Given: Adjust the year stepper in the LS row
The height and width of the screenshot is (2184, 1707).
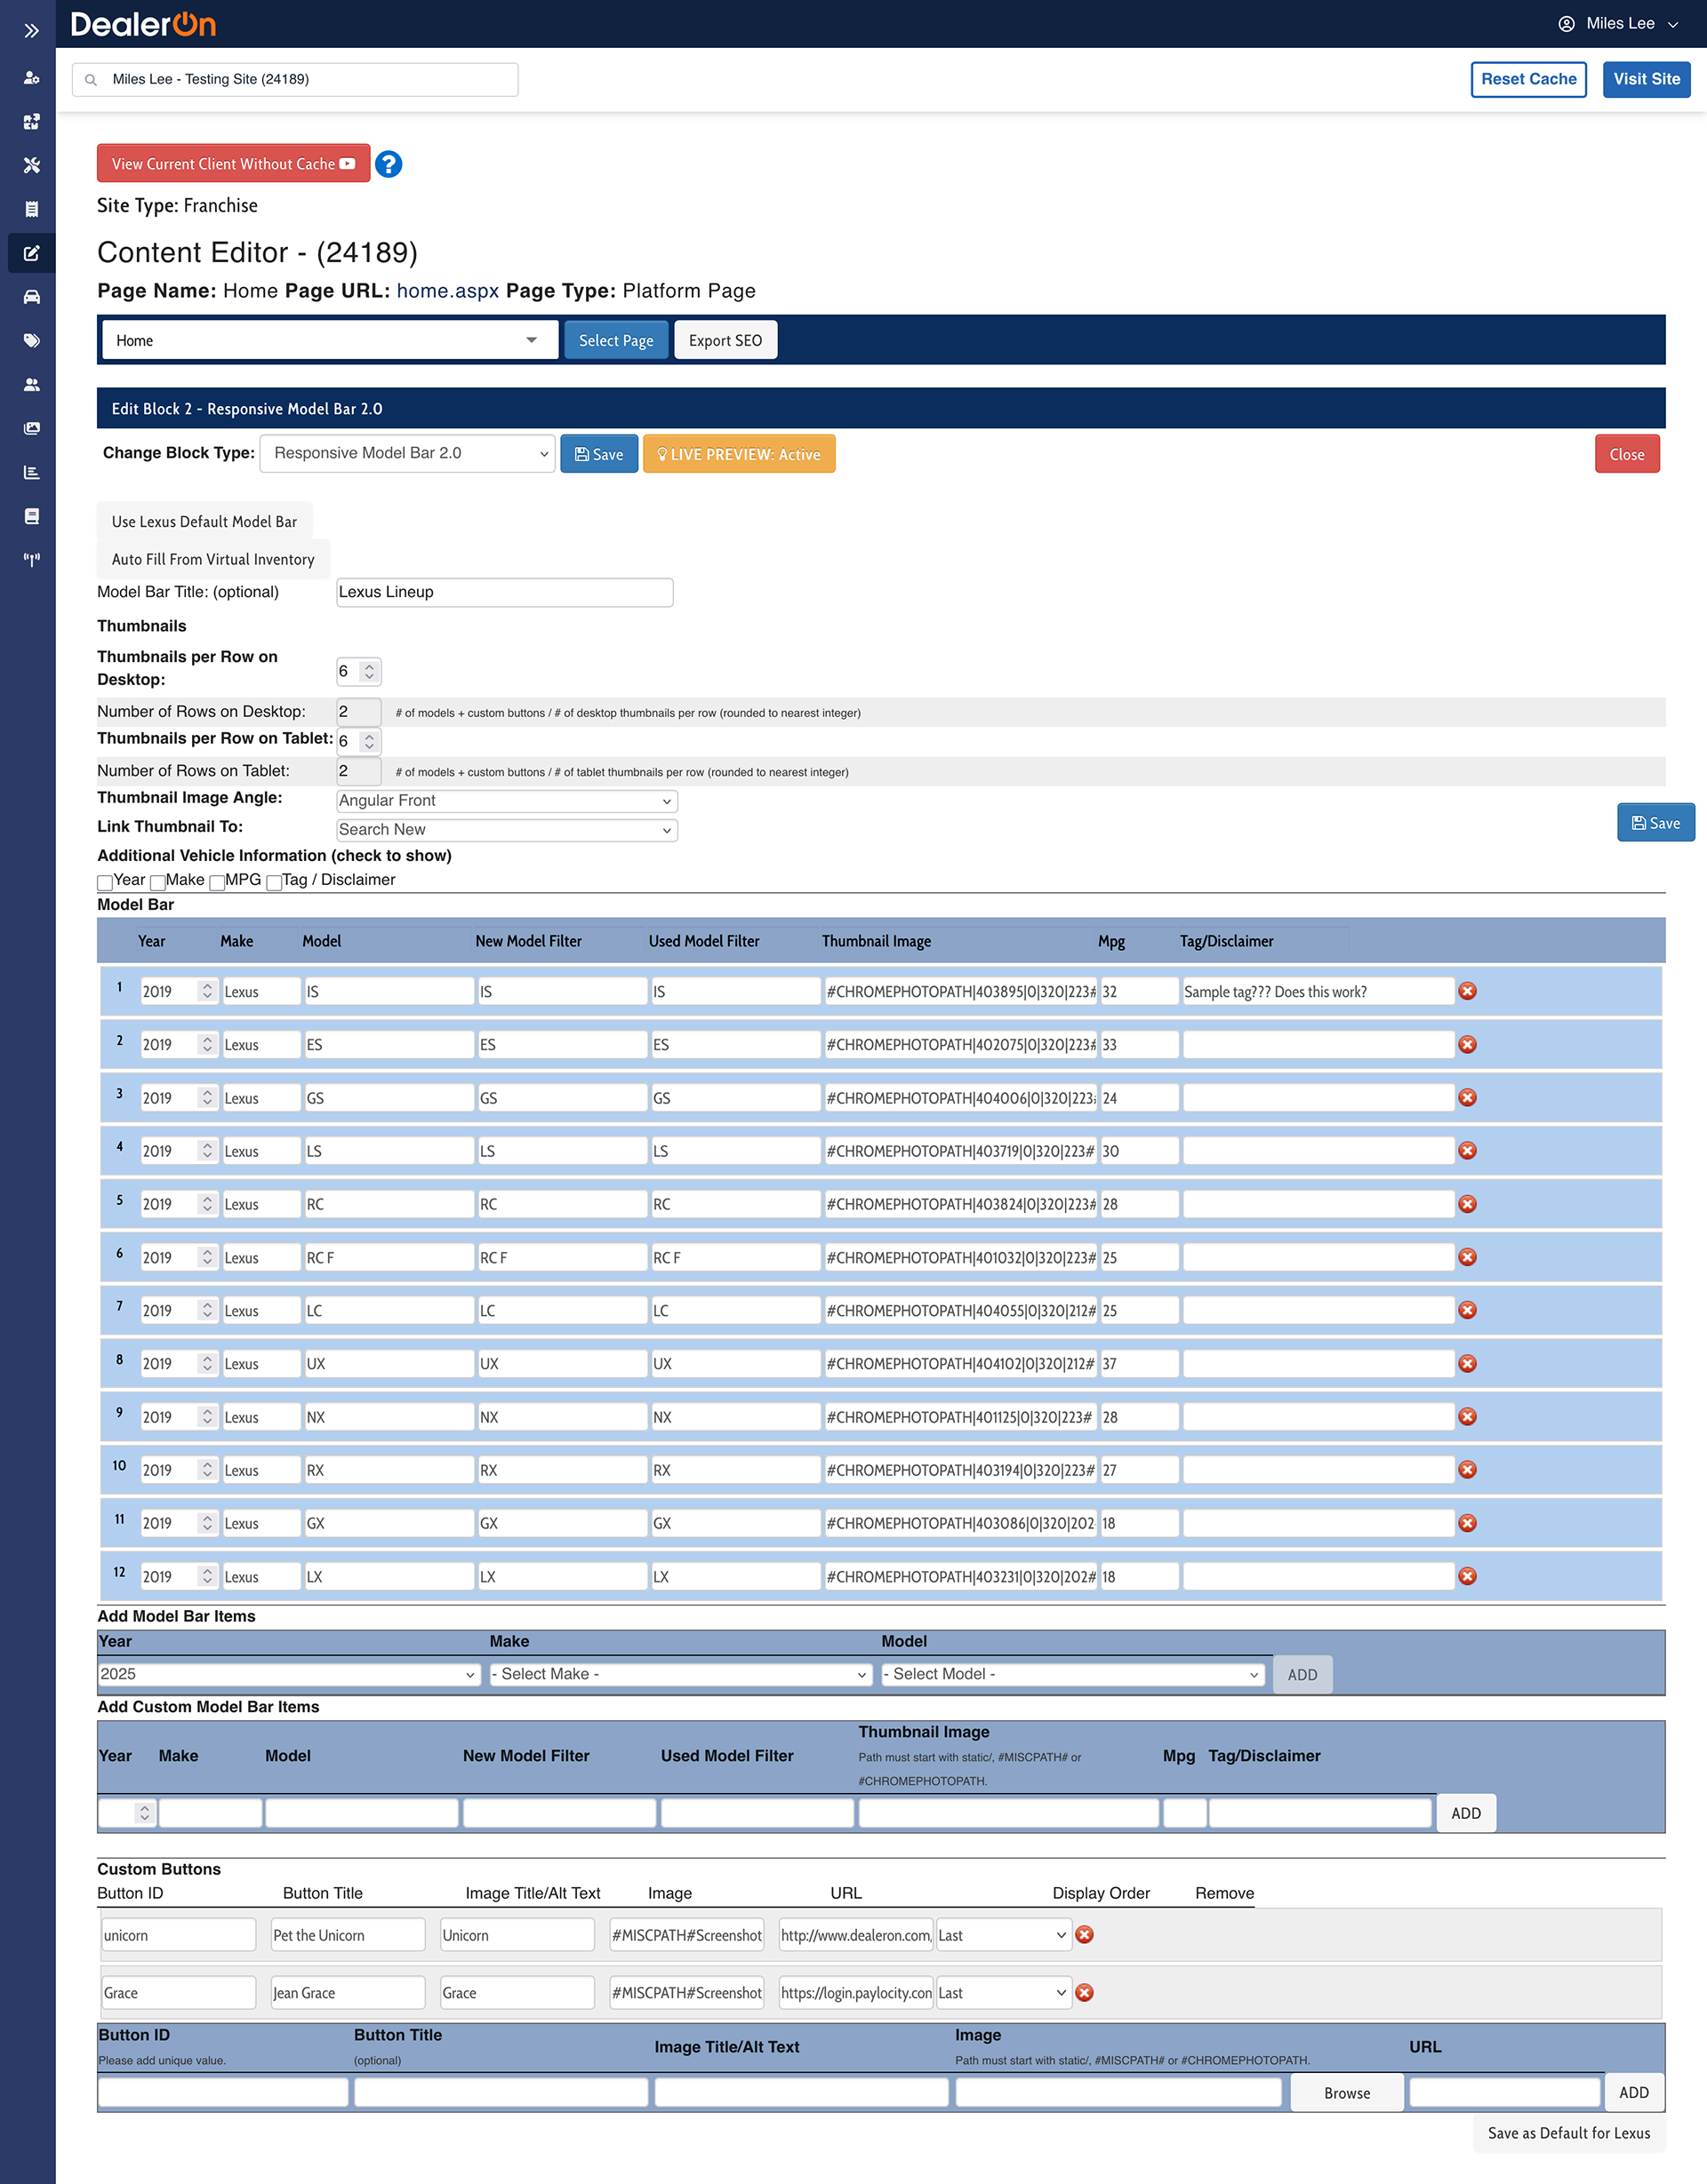Looking at the screenshot, I should pos(207,1150).
